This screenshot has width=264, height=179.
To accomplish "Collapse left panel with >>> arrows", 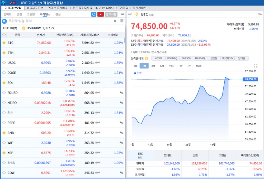I will (122, 14).
